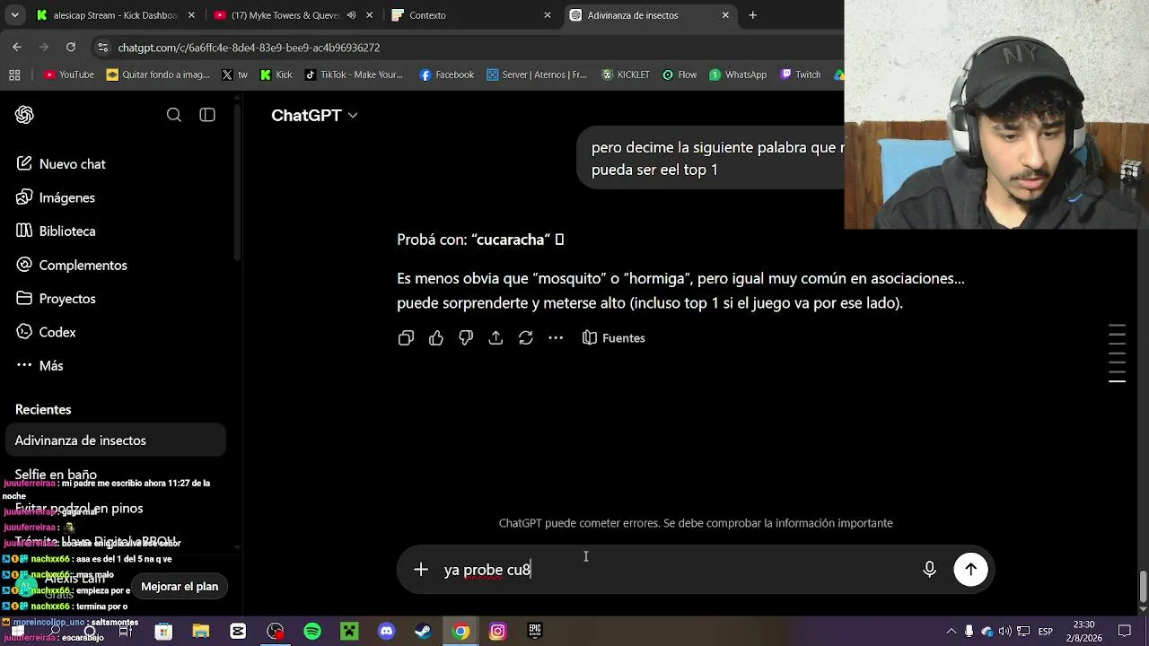
Task: Click Mejorar el plan button
Action: tap(180, 587)
